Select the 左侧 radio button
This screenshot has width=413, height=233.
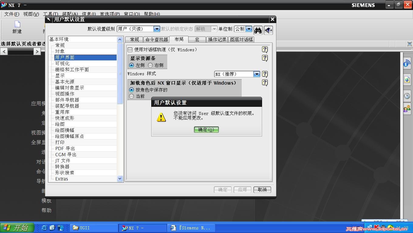pos(131,65)
